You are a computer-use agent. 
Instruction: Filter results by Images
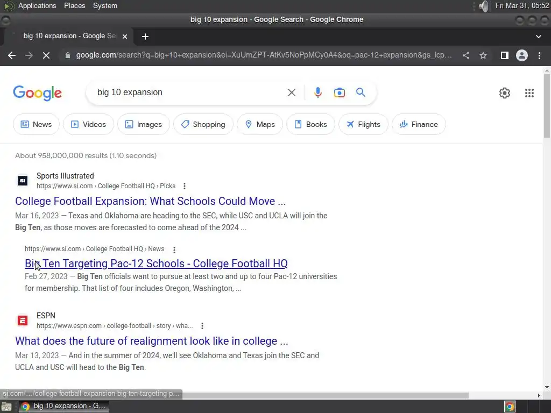[143, 124]
